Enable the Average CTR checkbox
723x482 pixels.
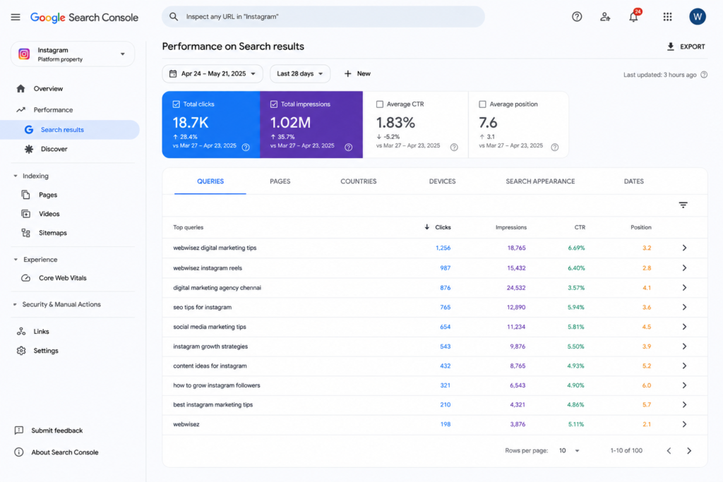point(379,104)
